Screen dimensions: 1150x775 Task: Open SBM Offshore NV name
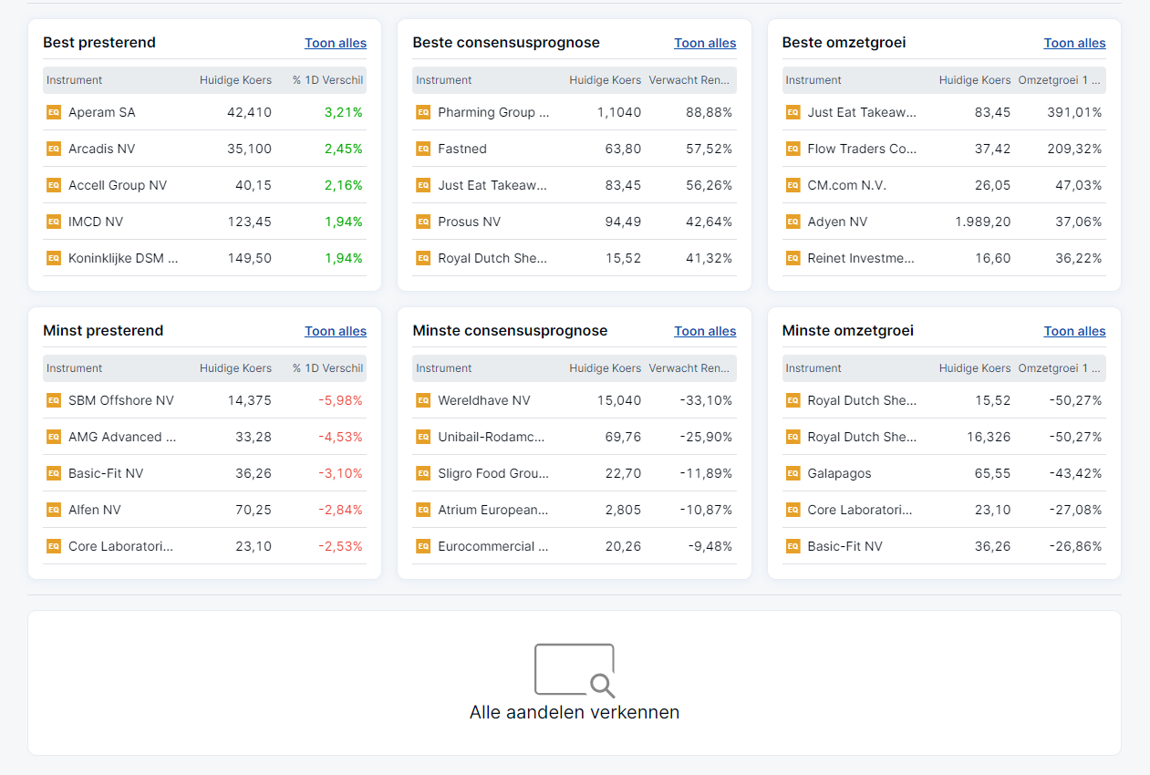tap(120, 400)
